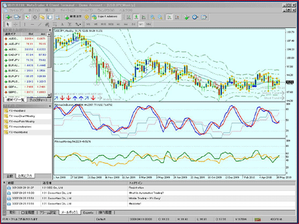
Task: Switch chart to line chart icon
Action: (x=143, y=17)
